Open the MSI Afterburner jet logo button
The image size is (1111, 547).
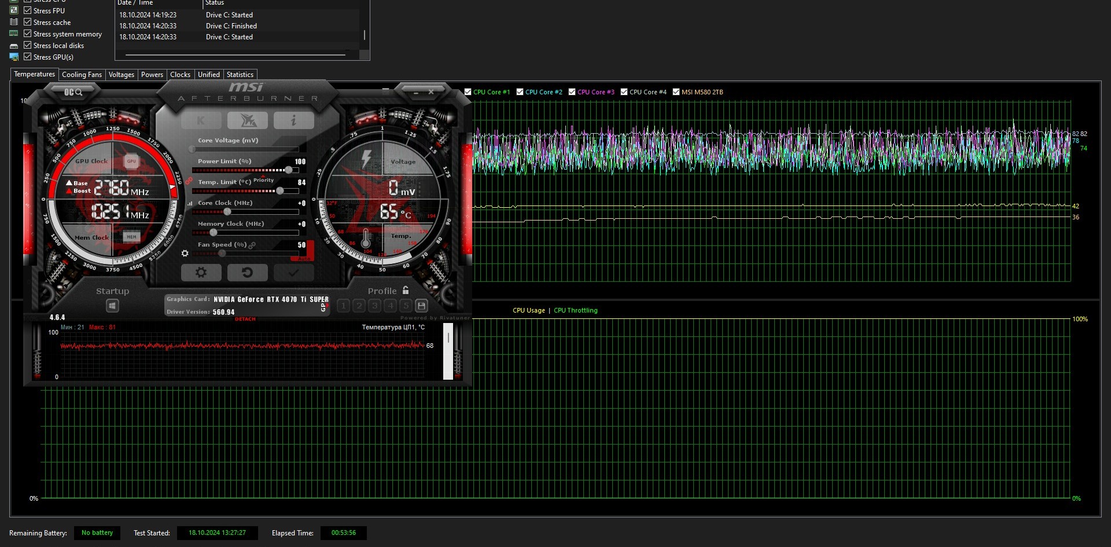(x=248, y=120)
